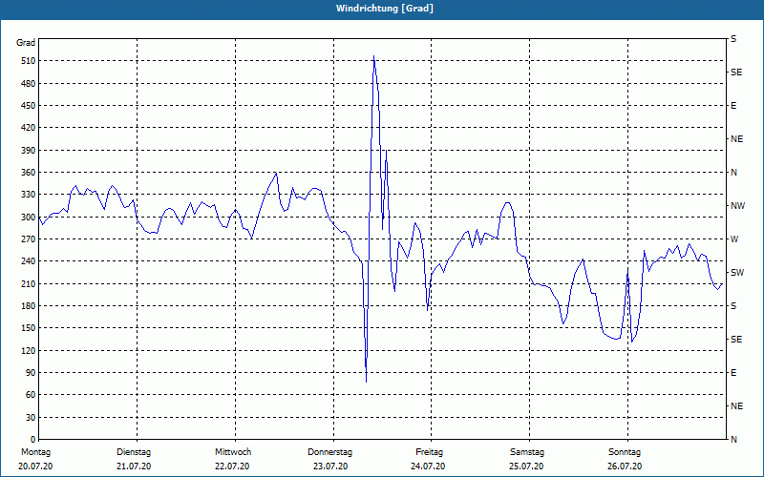The width and height of the screenshot is (764, 477).
Task: Click the '210' y-axis tick label
Action: [28, 283]
